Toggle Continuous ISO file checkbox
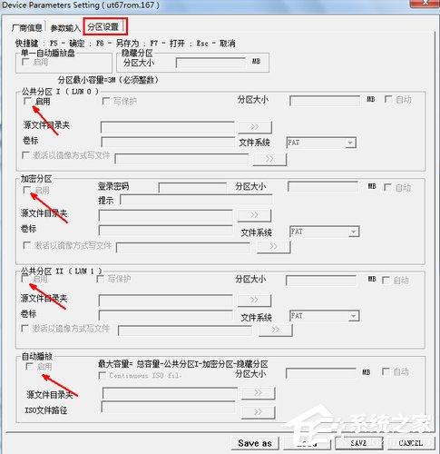Image resolution: width=440 pixels, height=454 pixels. pos(103,375)
